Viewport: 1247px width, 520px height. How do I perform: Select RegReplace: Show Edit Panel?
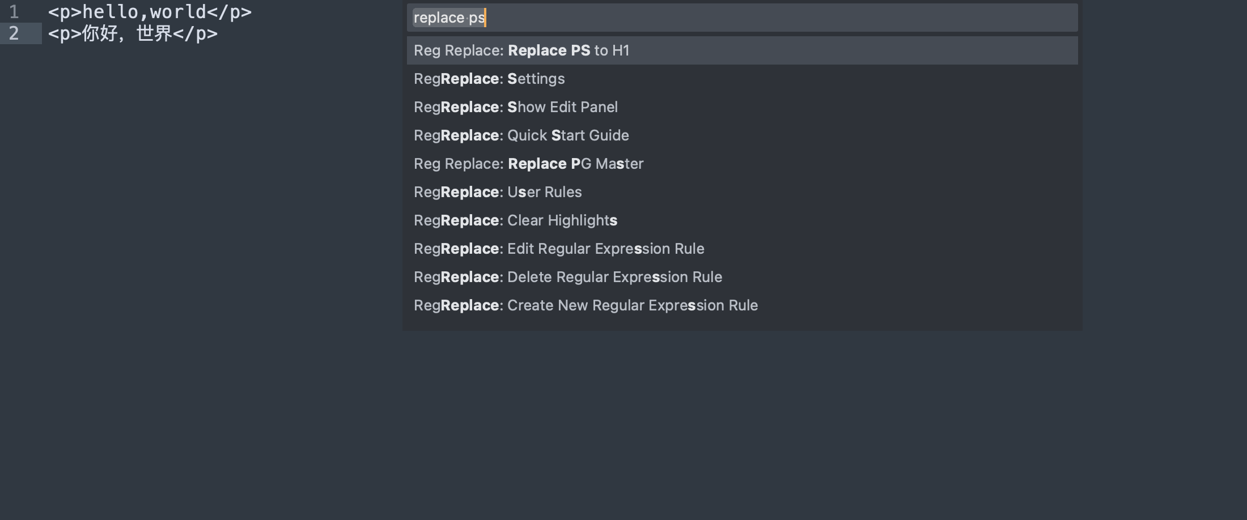point(516,107)
